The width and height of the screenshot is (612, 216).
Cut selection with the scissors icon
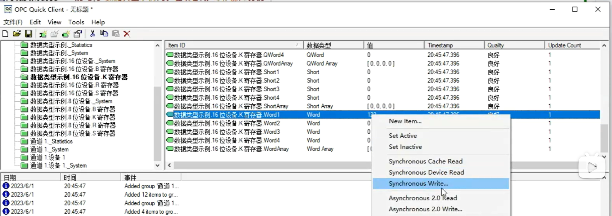92,34
